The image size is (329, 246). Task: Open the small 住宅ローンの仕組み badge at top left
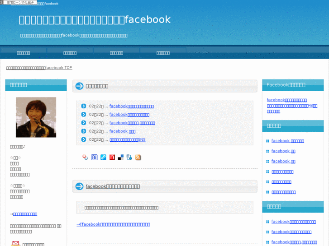coord(20,2)
